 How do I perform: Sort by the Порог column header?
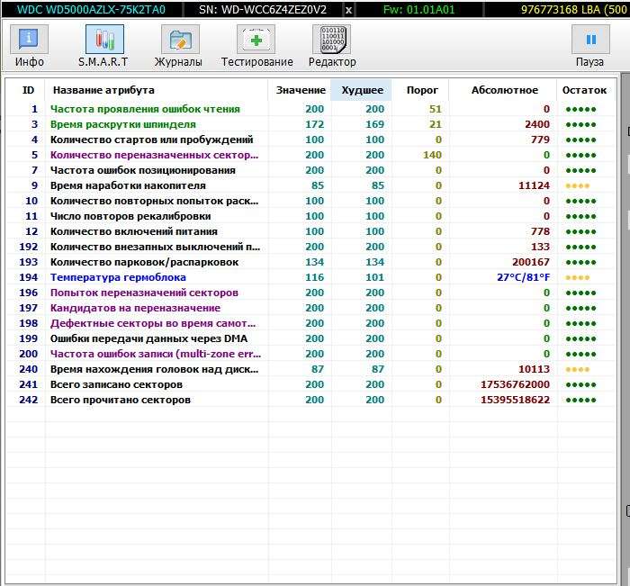tap(422, 90)
